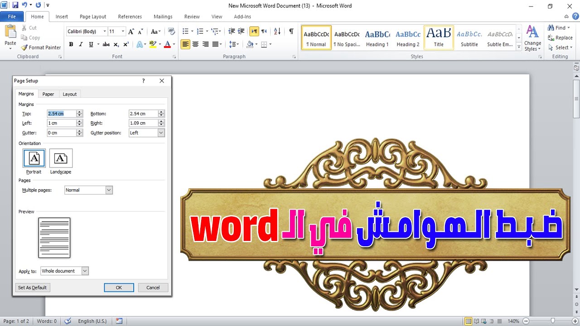Apply Bullets list formatting
This screenshot has width=580, height=326.
pyautogui.click(x=185, y=31)
